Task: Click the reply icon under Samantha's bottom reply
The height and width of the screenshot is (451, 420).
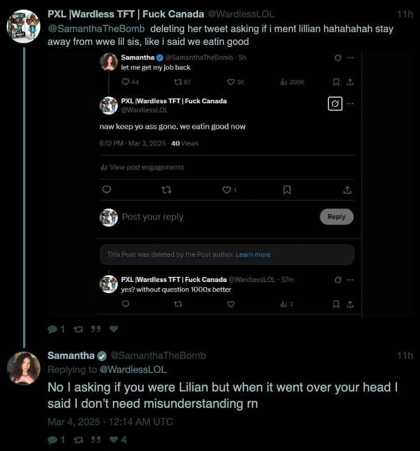Action: click(x=52, y=440)
